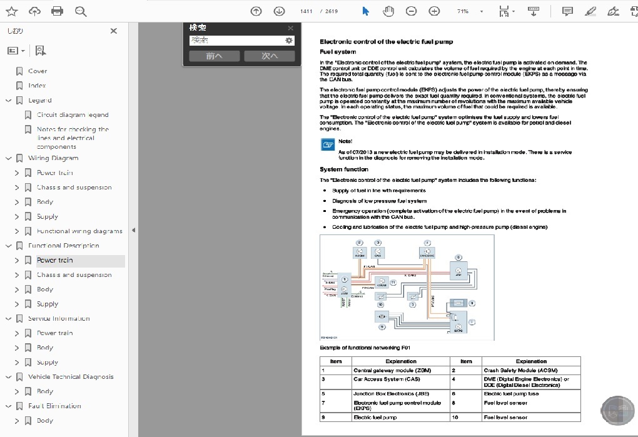Open the bookmarks options menu dropdown
Image resolution: width=638 pixels, height=437 pixels.
click(16, 51)
